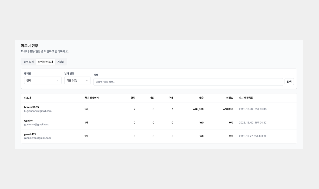This screenshot has width=319, height=189.
Task: Click the ₩69,000 revenue cell
Action: [198, 109]
